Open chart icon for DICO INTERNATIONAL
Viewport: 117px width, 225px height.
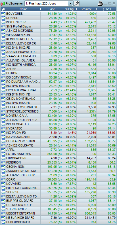[x=3, y=90]
